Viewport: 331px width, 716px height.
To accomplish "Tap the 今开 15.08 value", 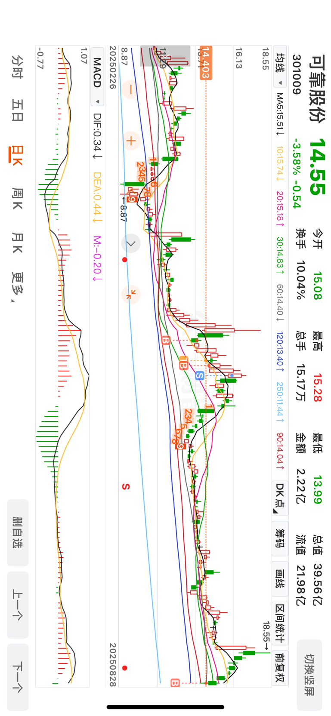I will [x=318, y=286].
